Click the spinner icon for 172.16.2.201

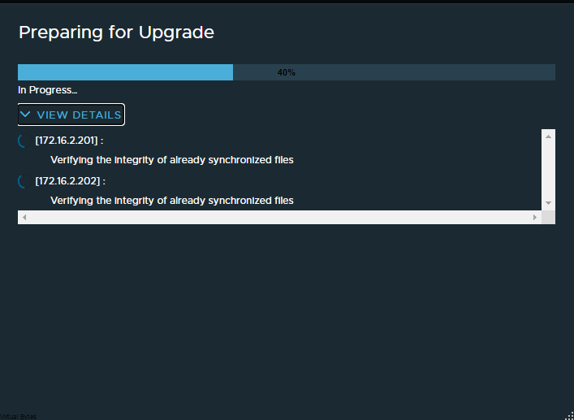pos(24,141)
